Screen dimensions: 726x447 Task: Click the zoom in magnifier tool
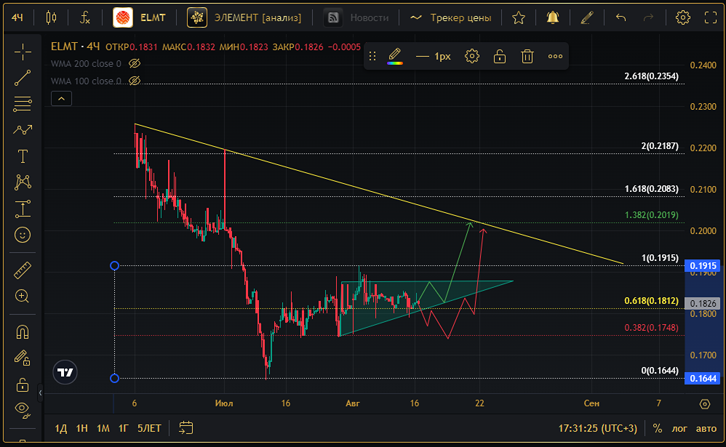pos(23,296)
